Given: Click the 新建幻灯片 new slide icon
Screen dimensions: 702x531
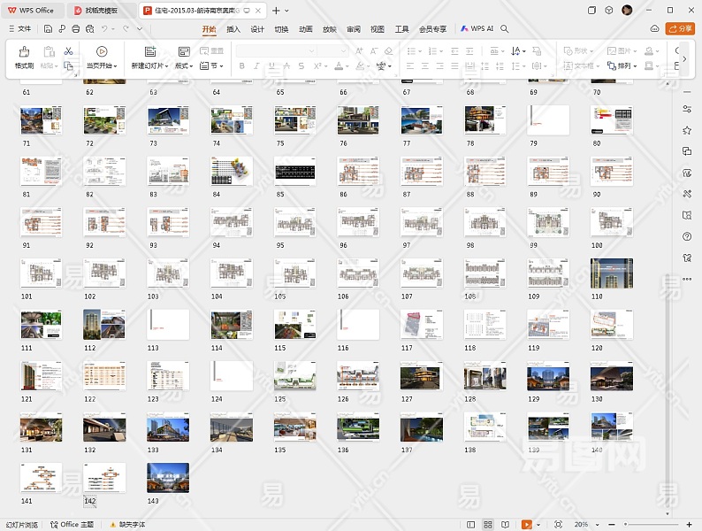Looking at the screenshot, I should point(149,52).
